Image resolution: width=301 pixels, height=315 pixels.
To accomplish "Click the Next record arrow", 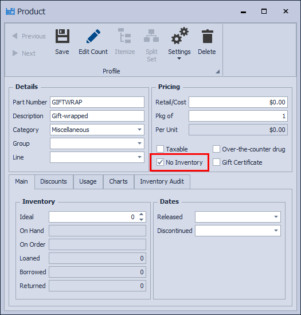I will [15, 53].
